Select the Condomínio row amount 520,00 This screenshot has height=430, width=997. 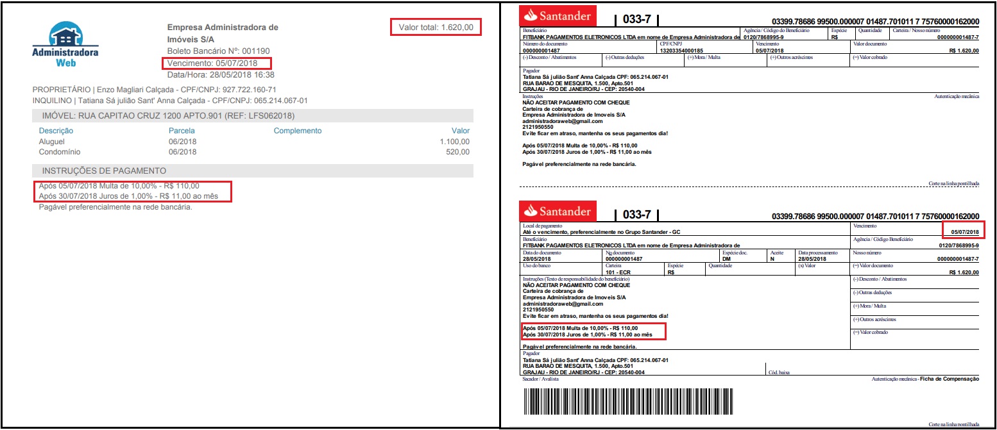(457, 153)
